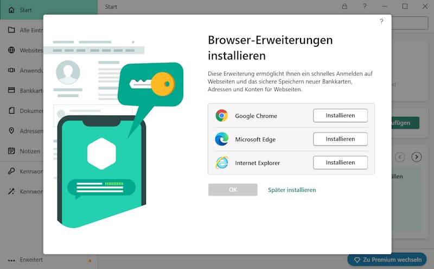Viewport: 434px width, 269px height.
Task: Open Websites globe icon
Action: coord(11,50)
